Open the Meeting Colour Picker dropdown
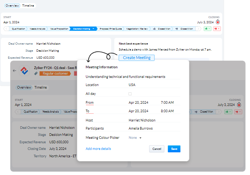The width and height of the screenshot is (250, 175). click(135, 138)
